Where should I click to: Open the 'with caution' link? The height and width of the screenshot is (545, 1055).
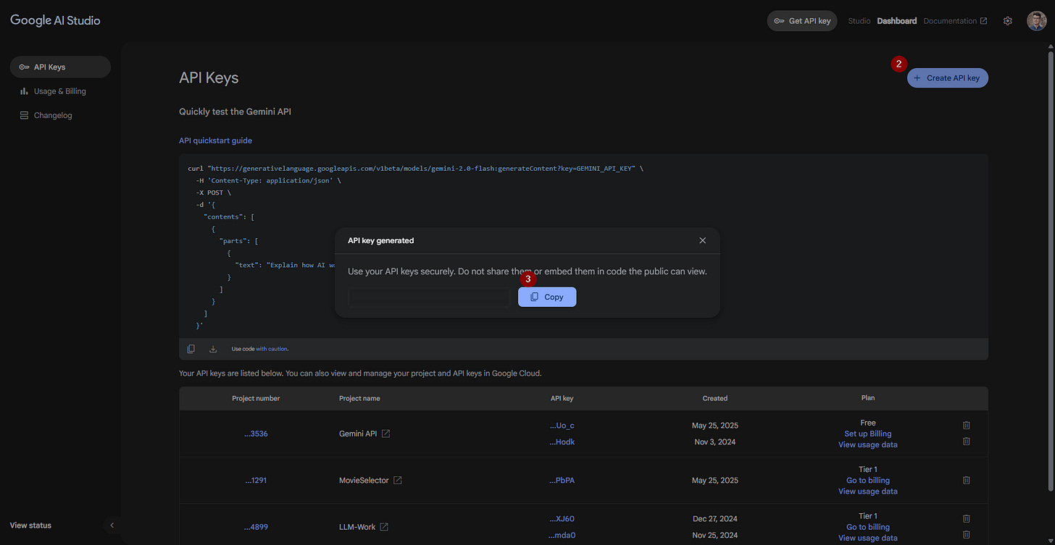tap(272, 349)
